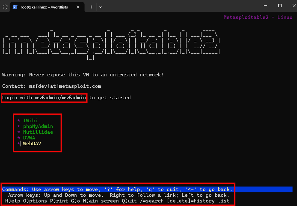The image size is (297, 206).
Task: Close the terminal window
Action: [292, 6]
